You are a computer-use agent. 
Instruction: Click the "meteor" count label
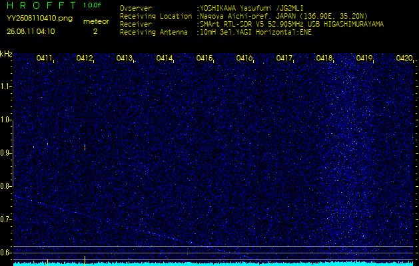pyautogui.click(x=96, y=22)
